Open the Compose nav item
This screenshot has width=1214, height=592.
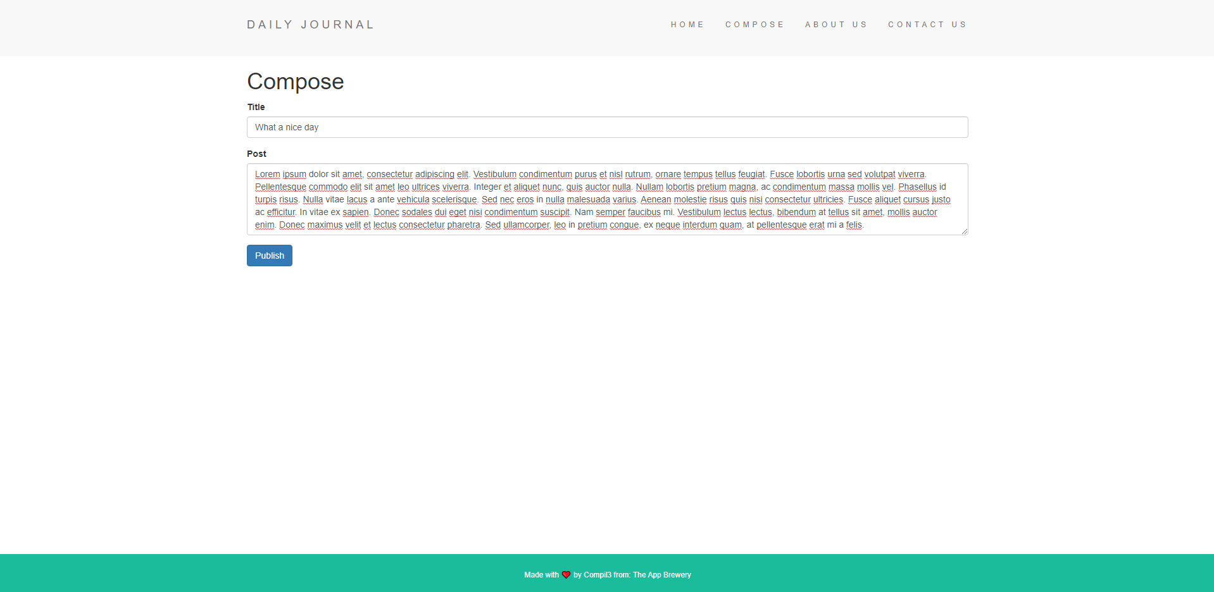pyautogui.click(x=754, y=25)
